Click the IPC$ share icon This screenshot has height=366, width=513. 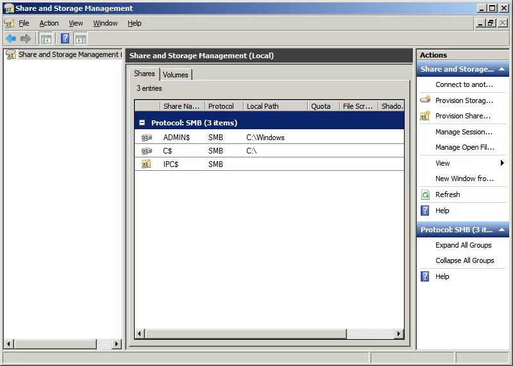tap(146, 164)
